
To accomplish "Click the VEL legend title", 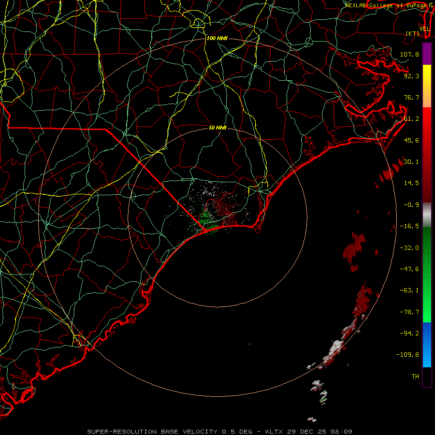I will point(425,29).
